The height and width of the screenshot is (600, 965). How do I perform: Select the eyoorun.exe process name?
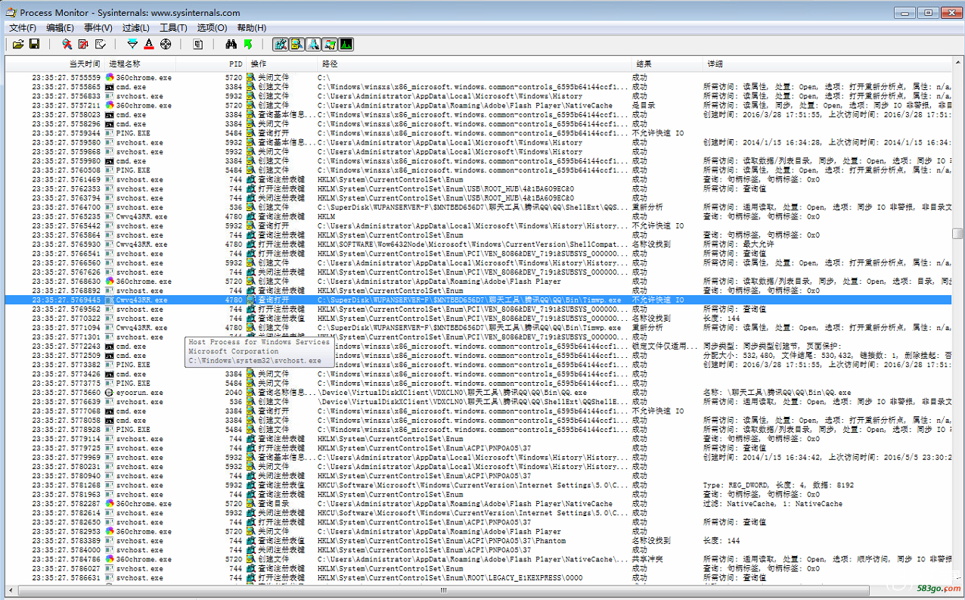pyautogui.click(x=139, y=393)
